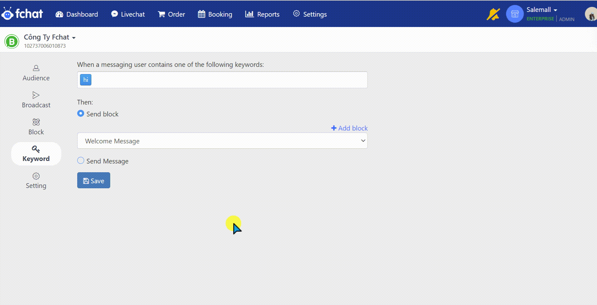Click the blue shop avatar icon

(515, 14)
